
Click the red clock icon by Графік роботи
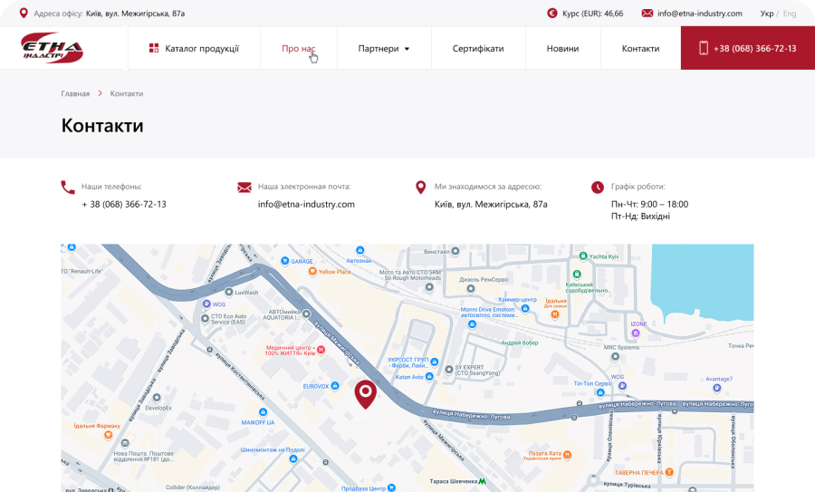(x=598, y=188)
